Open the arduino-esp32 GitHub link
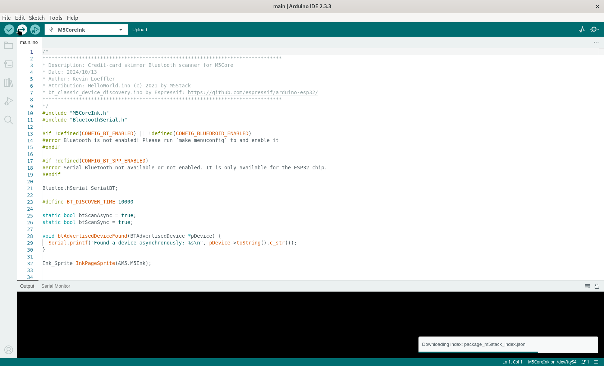The width and height of the screenshot is (604, 366). (x=253, y=92)
